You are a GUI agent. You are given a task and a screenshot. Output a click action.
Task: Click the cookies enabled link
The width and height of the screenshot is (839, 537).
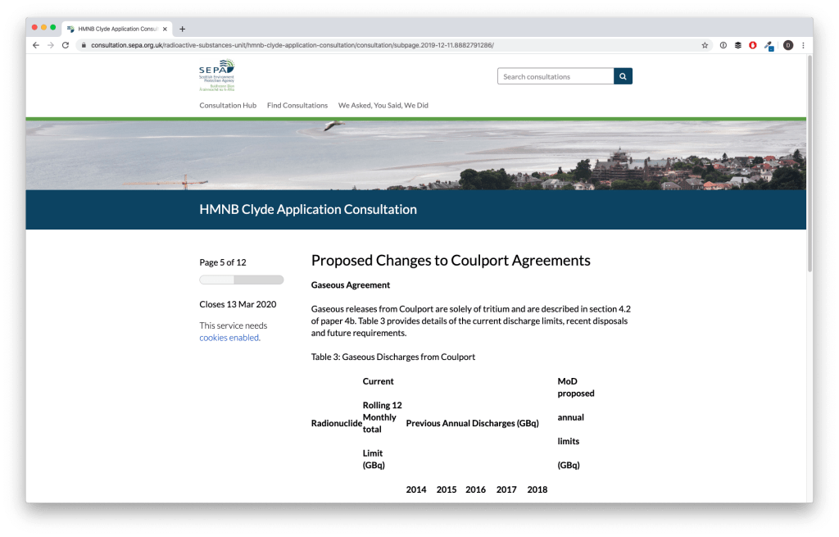coord(229,338)
